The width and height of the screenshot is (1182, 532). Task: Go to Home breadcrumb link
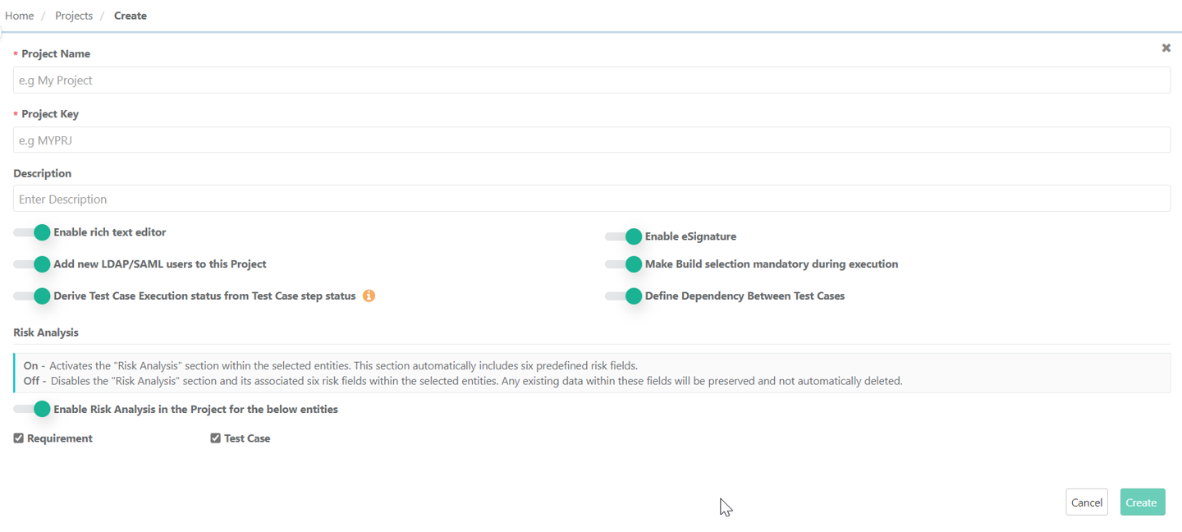pyautogui.click(x=20, y=16)
